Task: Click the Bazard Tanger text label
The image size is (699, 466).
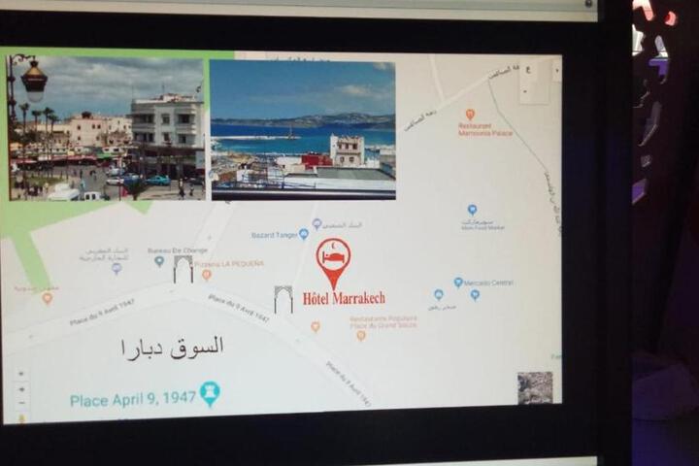Action: pyautogui.click(x=274, y=235)
